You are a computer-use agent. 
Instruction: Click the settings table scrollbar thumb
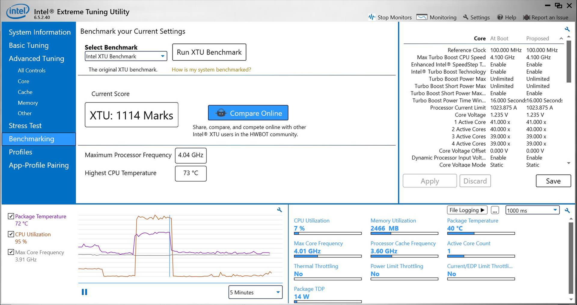[x=569, y=61]
